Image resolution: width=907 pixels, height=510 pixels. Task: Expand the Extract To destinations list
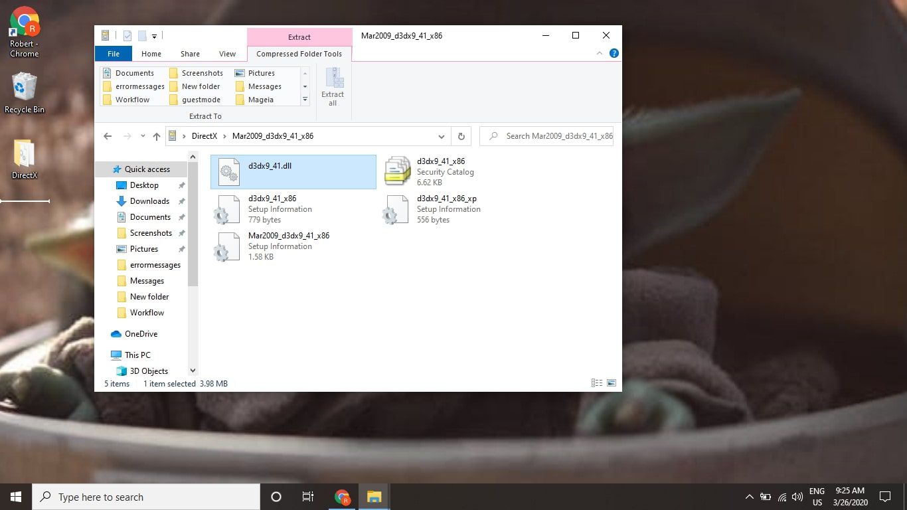[x=305, y=100]
